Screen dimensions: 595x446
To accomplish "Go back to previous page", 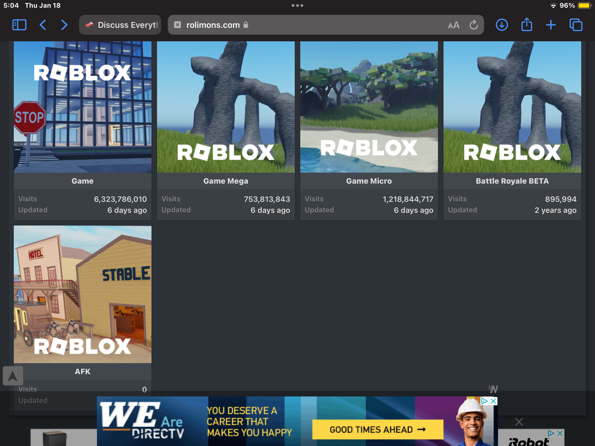I will click(x=43, y=25).
